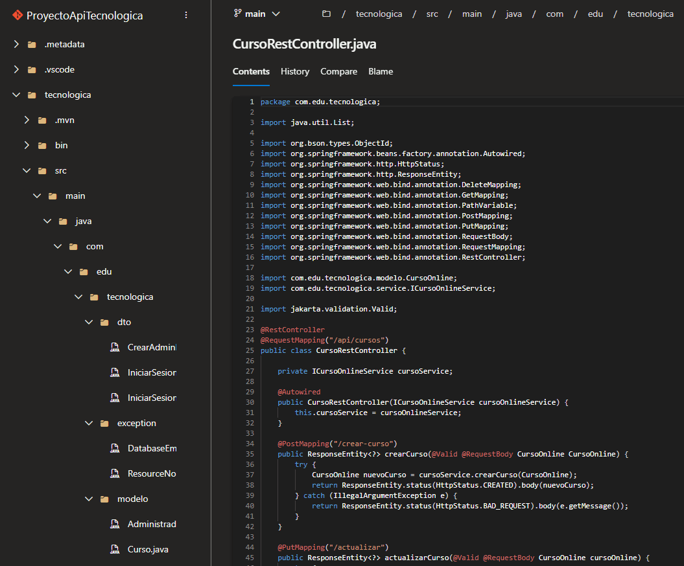The height and width of the screenshot is (566, 684).
Task: Click the Curso.java file icon
Action: (115, 549)
